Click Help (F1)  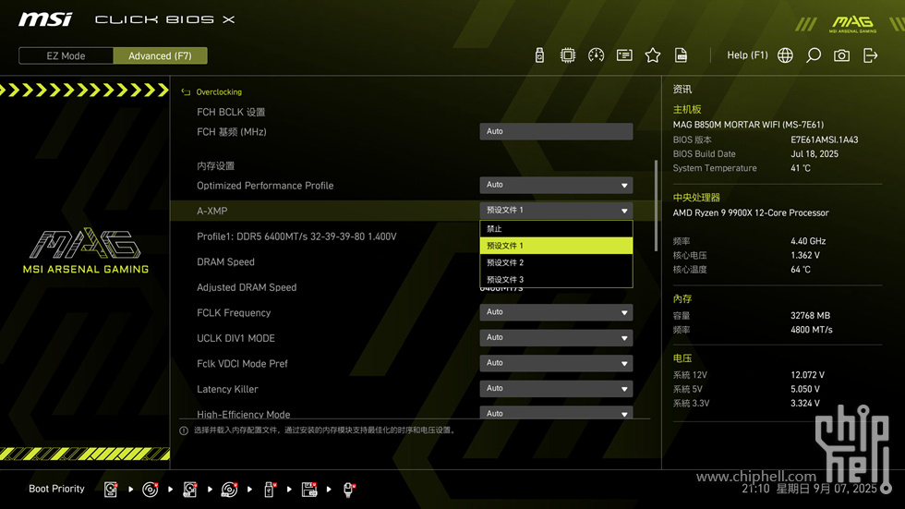(747, 55)
